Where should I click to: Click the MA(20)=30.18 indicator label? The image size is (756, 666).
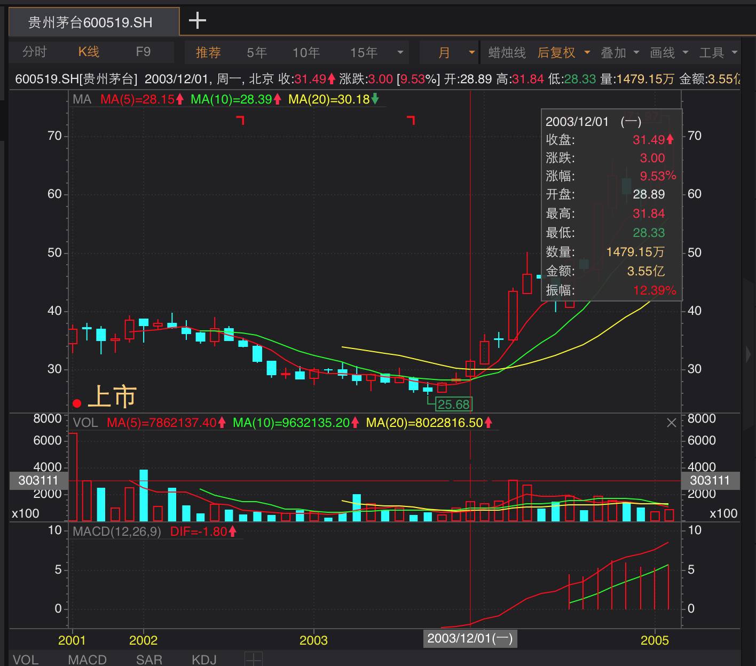pos(334,99)
